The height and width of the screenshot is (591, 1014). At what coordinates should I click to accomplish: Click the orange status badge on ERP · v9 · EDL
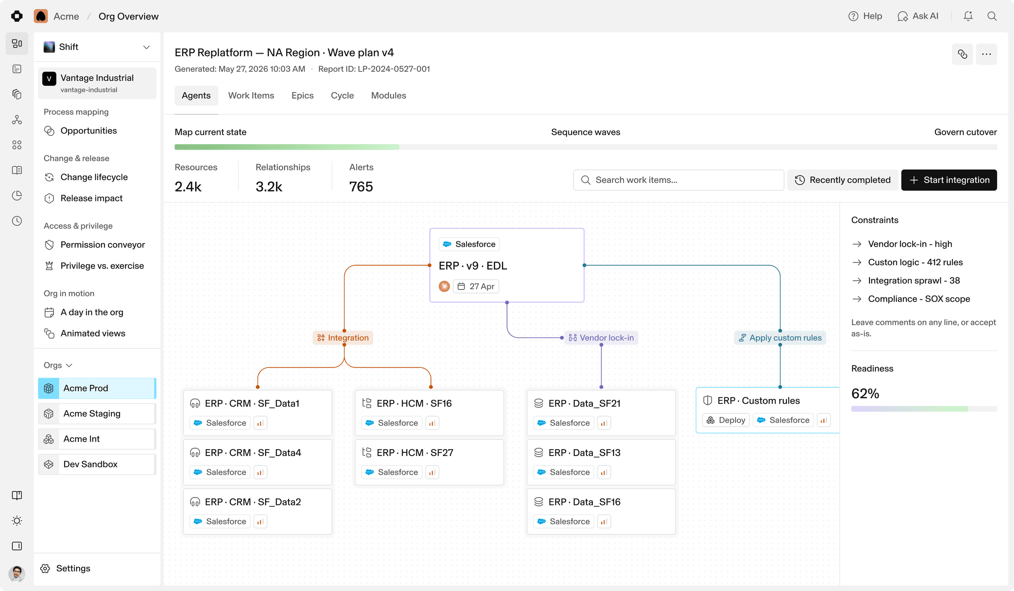444,286
